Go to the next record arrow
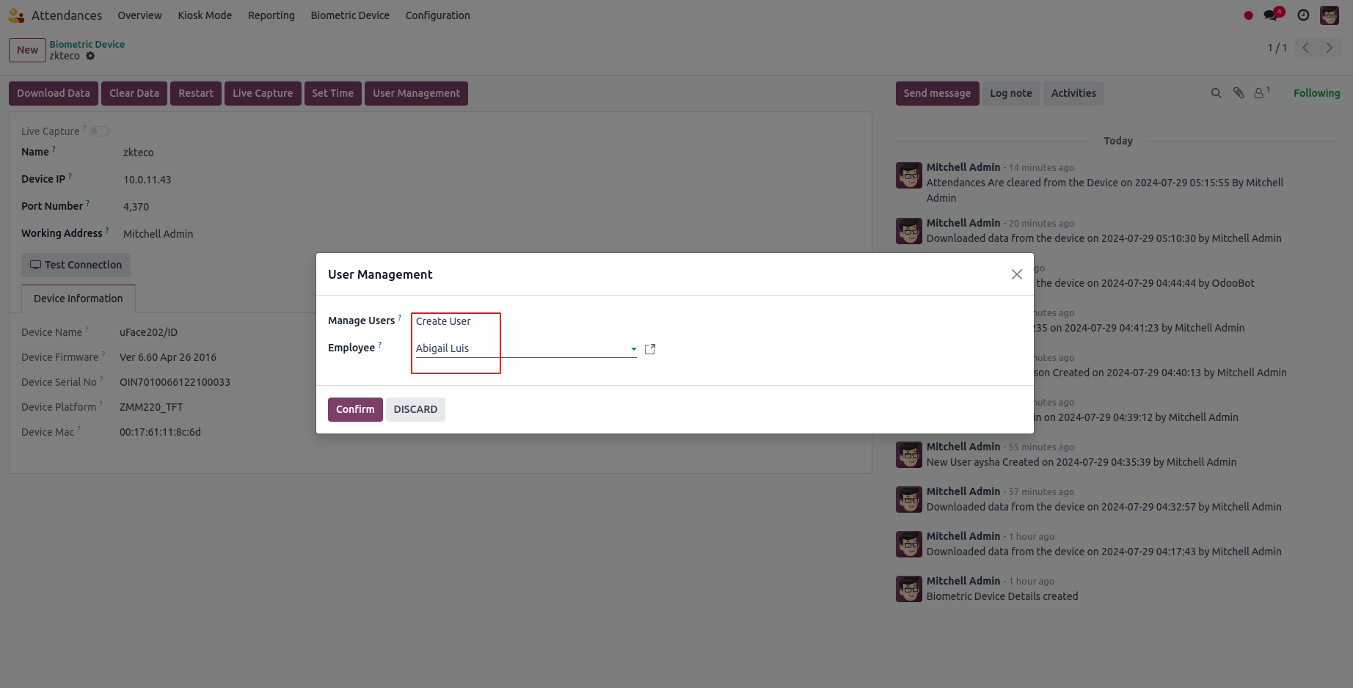 click(x=1329, y=48)
